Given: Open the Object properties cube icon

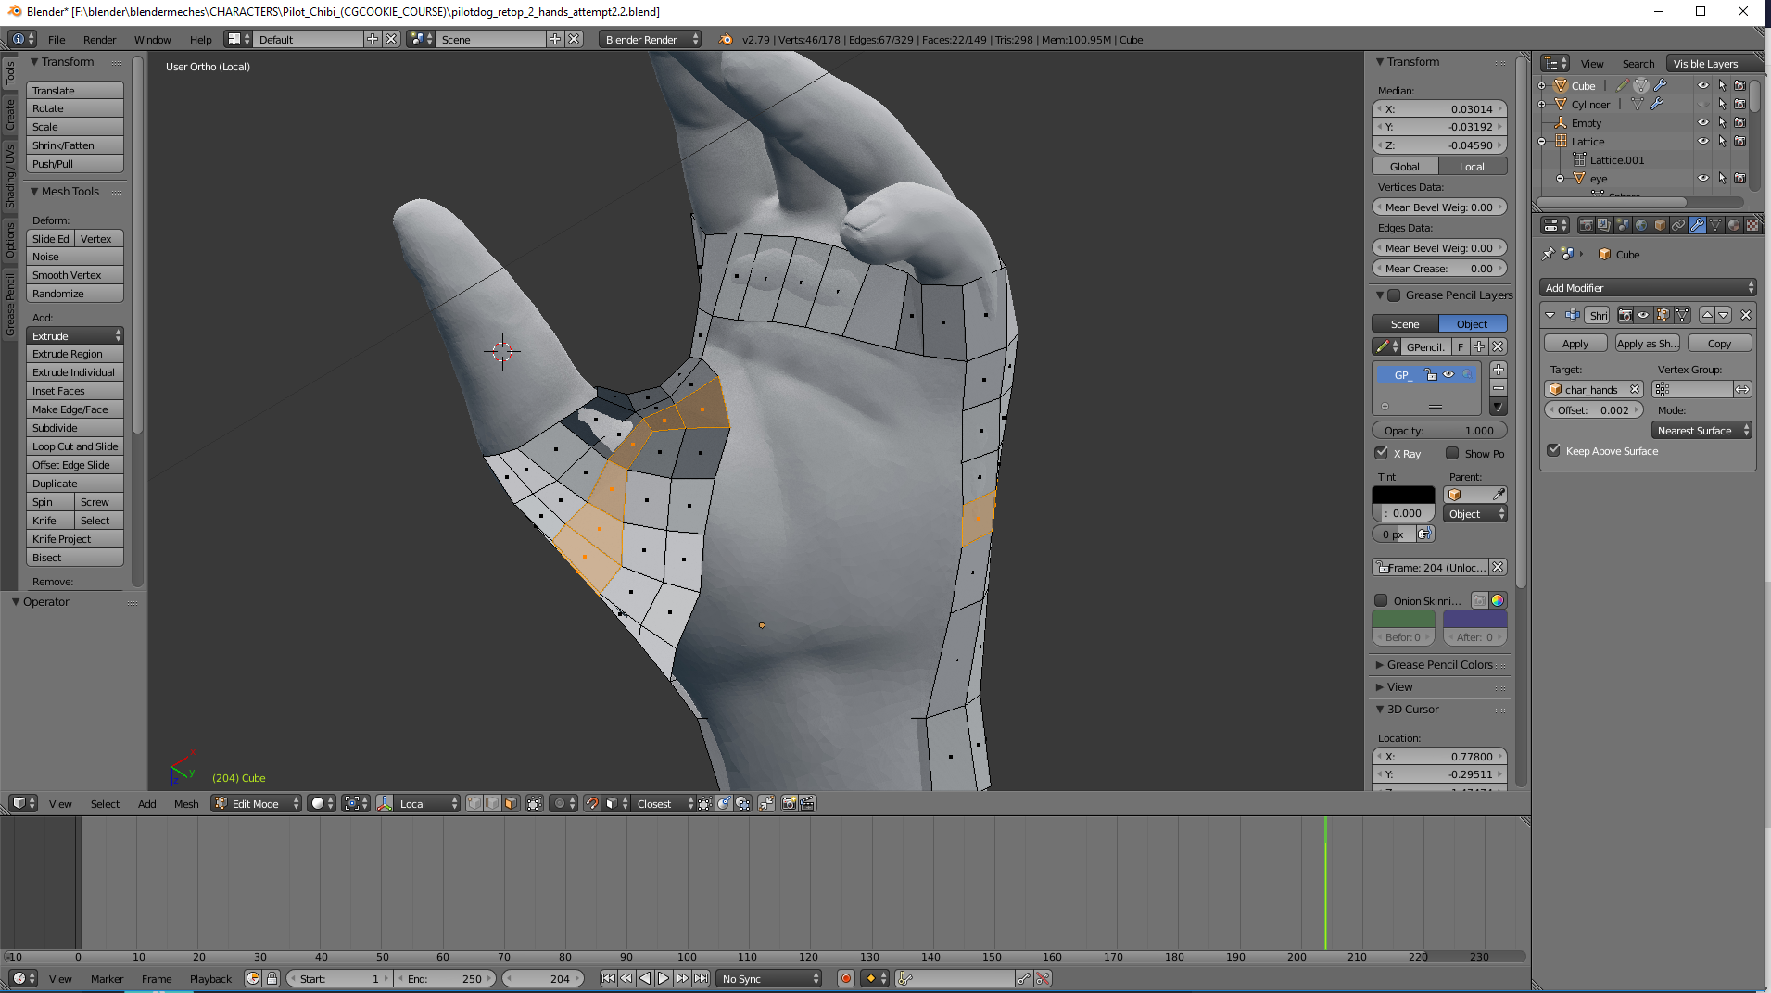Looking at the screenshot, I should click(1660, 225).
